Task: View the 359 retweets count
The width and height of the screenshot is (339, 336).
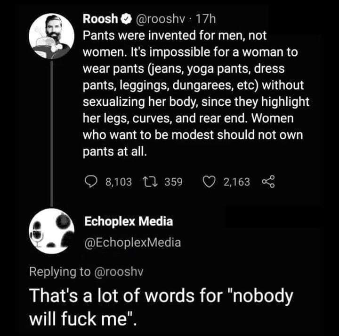Action: click(x=174, y=182)
